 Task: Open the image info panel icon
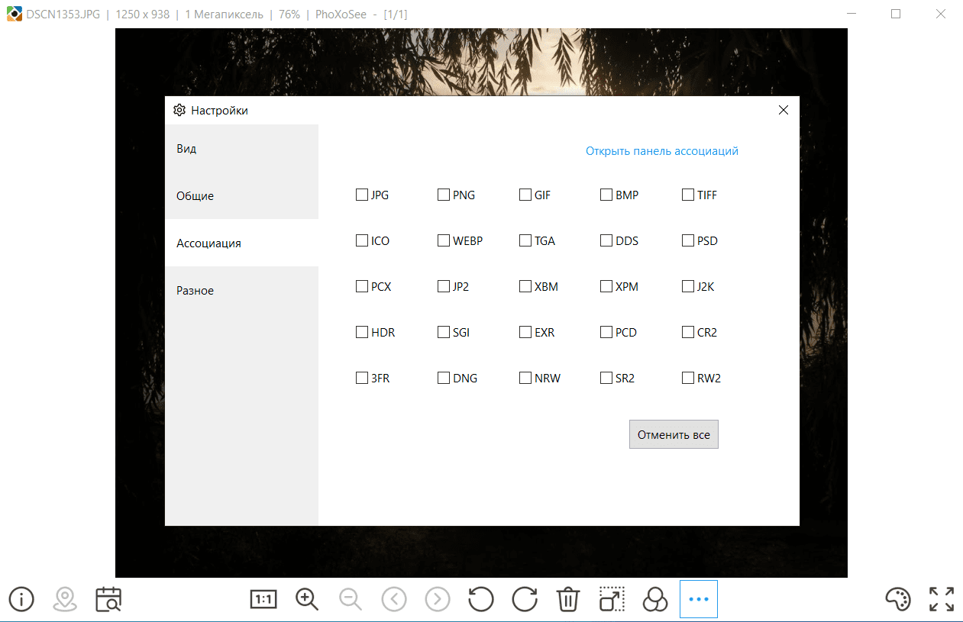[x=21, y=599]
